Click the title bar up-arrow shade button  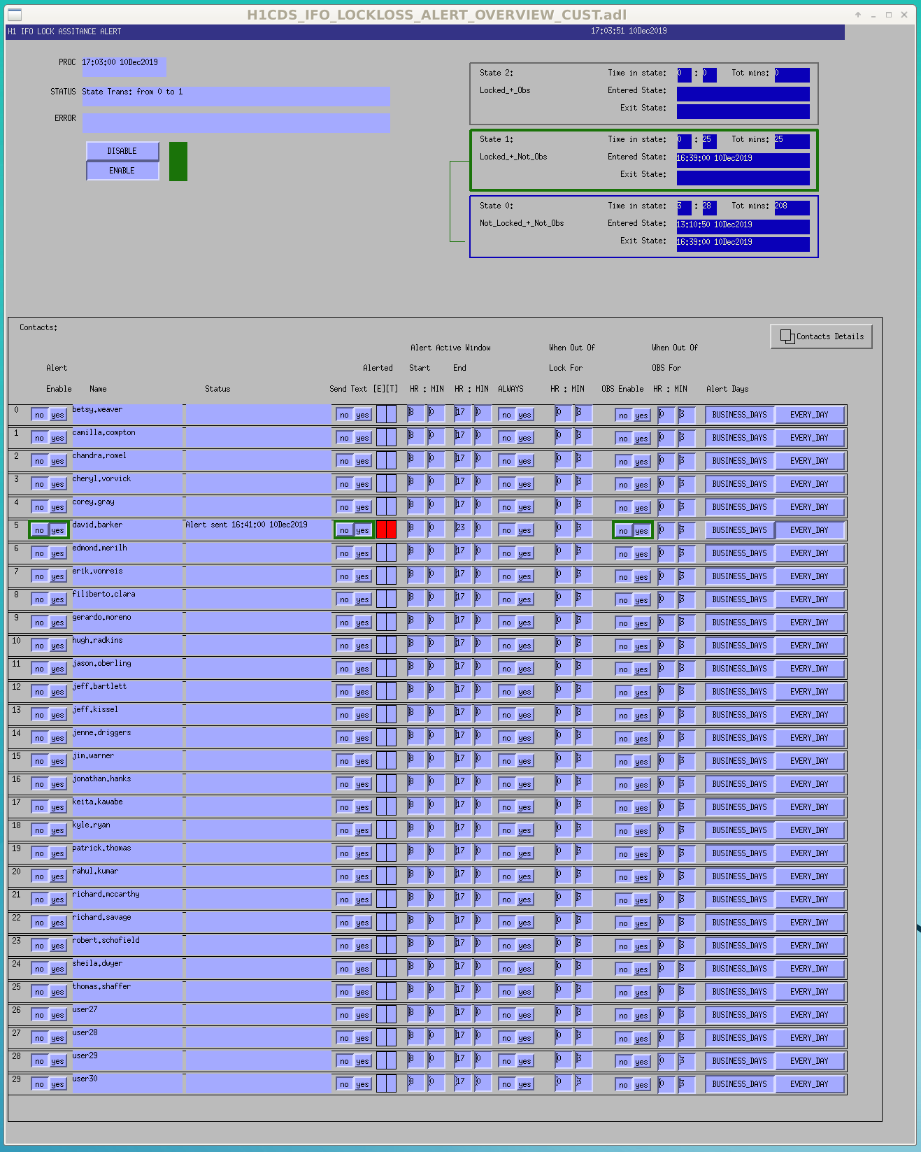click(858, 15)
